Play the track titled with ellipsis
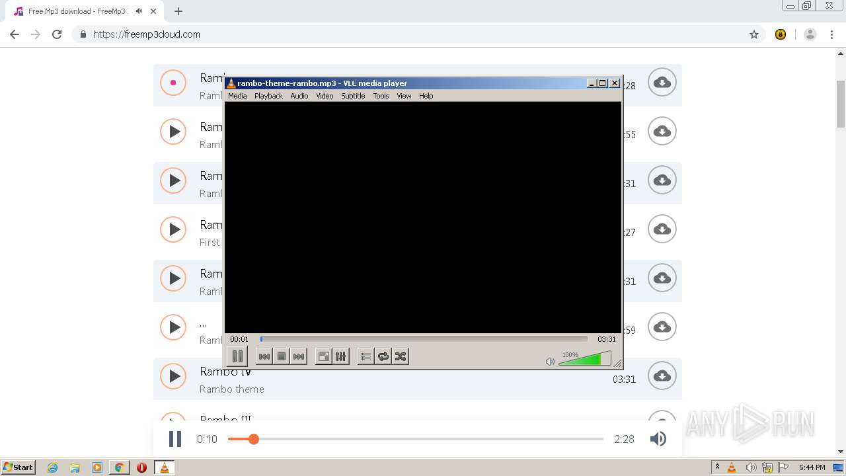846x476 pixels. [173, 327]
